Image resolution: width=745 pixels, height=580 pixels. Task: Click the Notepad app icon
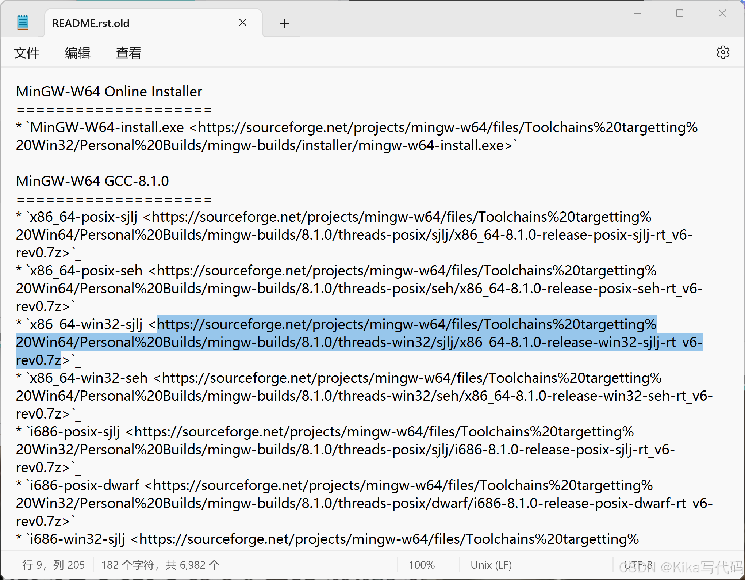(23, 23)
